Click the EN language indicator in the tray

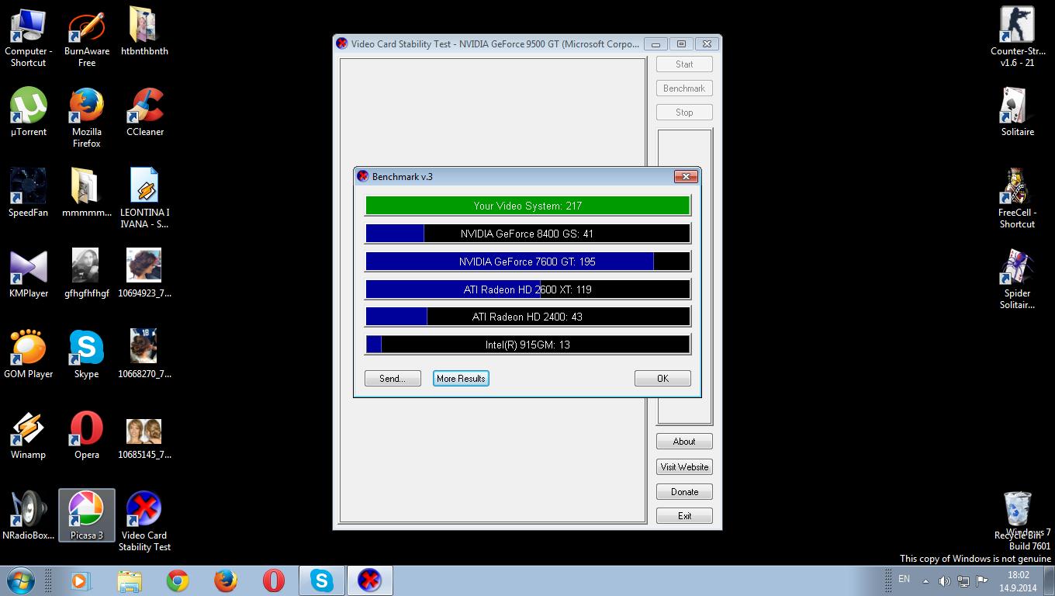tap(904, 579)
